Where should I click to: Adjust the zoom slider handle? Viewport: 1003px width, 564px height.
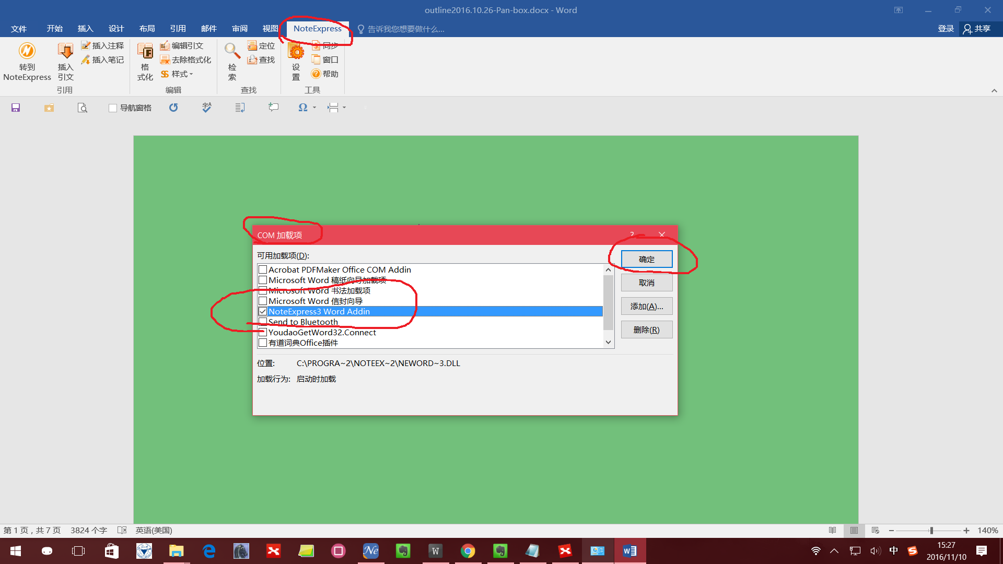(931, 531)
